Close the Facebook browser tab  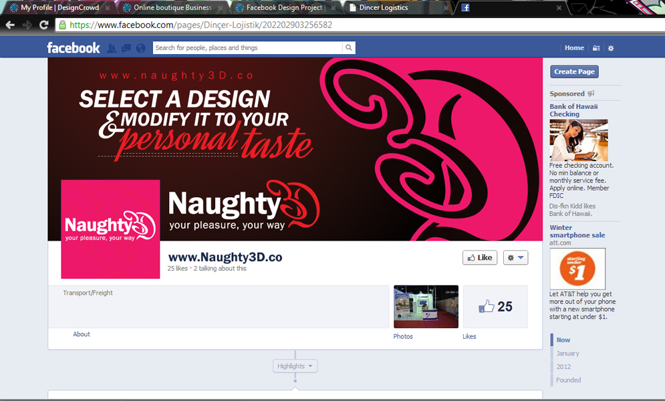pos(559,7)
